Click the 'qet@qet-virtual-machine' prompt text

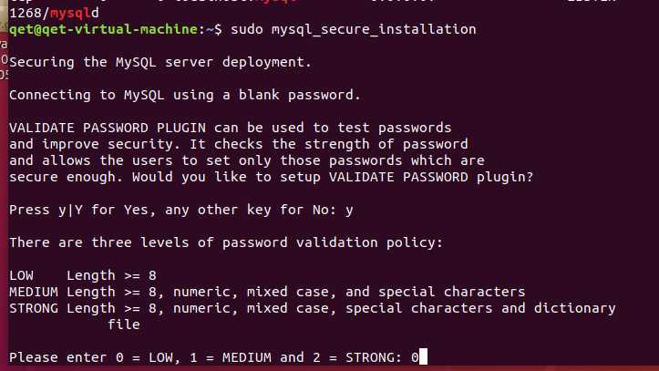tap(102, 29)
